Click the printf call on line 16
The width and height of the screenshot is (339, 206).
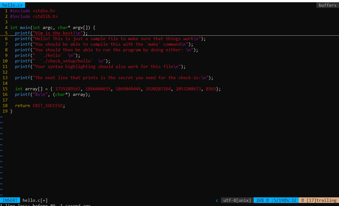click(23, 94)
